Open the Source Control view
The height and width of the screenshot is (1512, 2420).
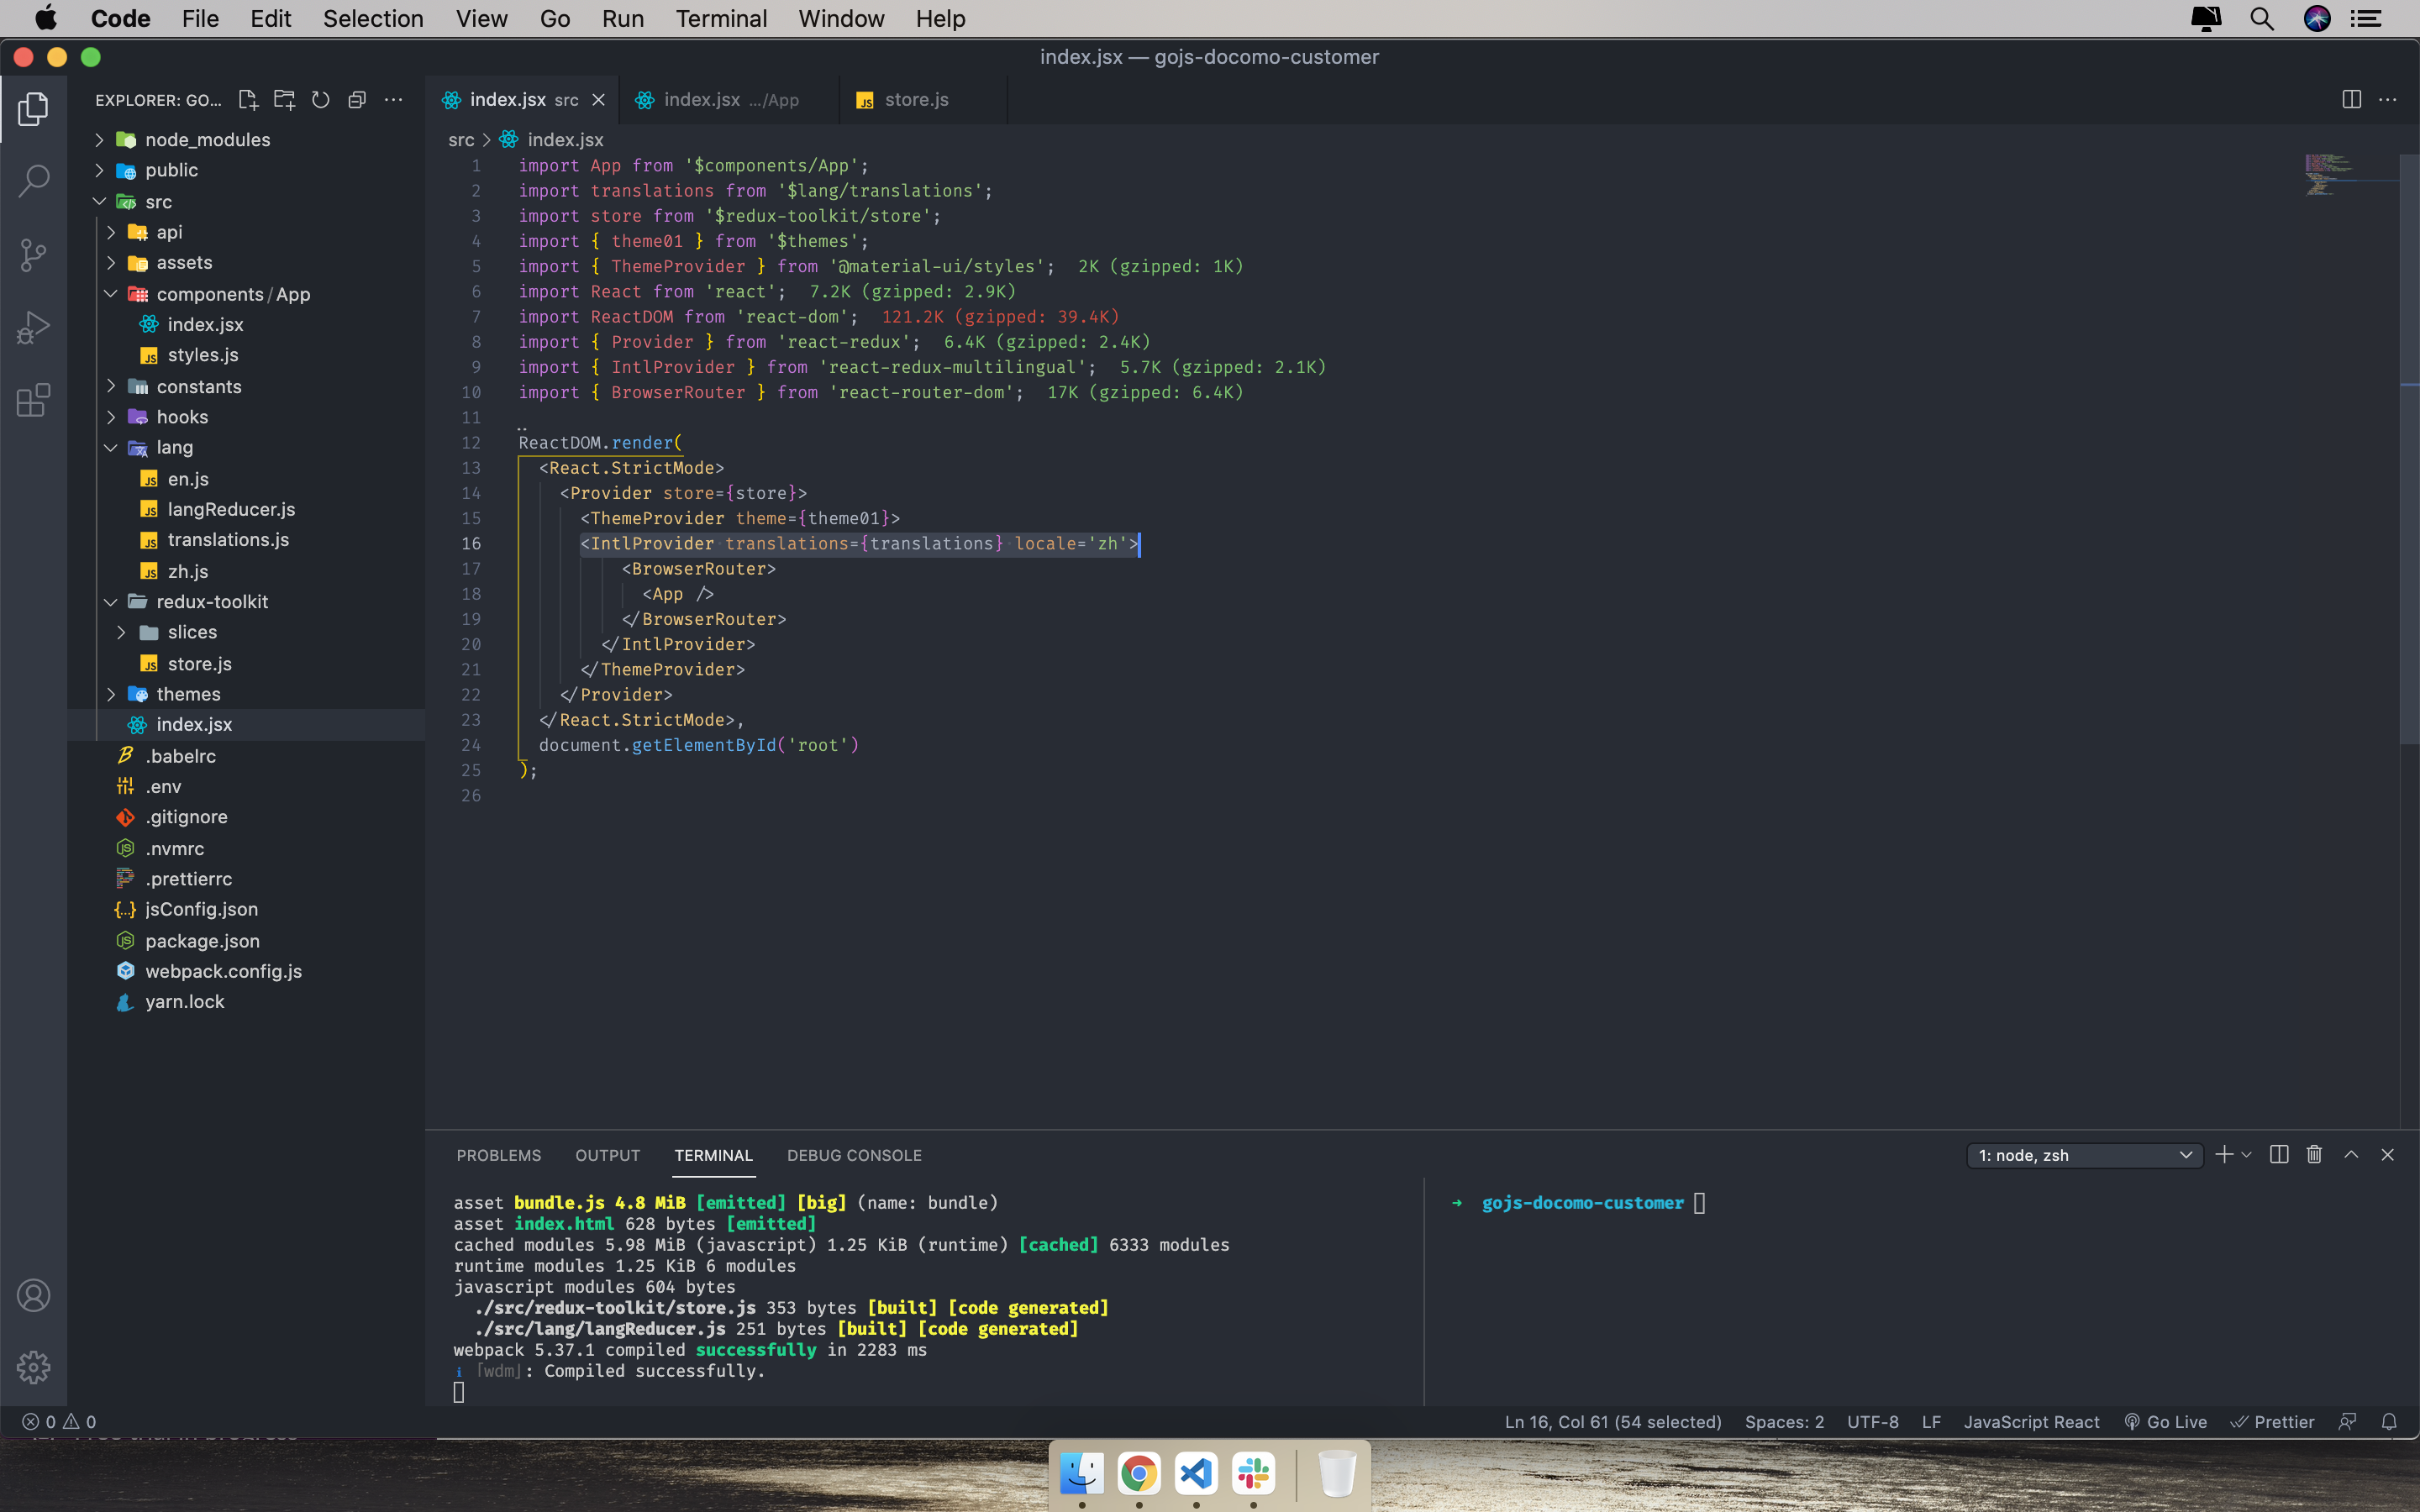33,254
